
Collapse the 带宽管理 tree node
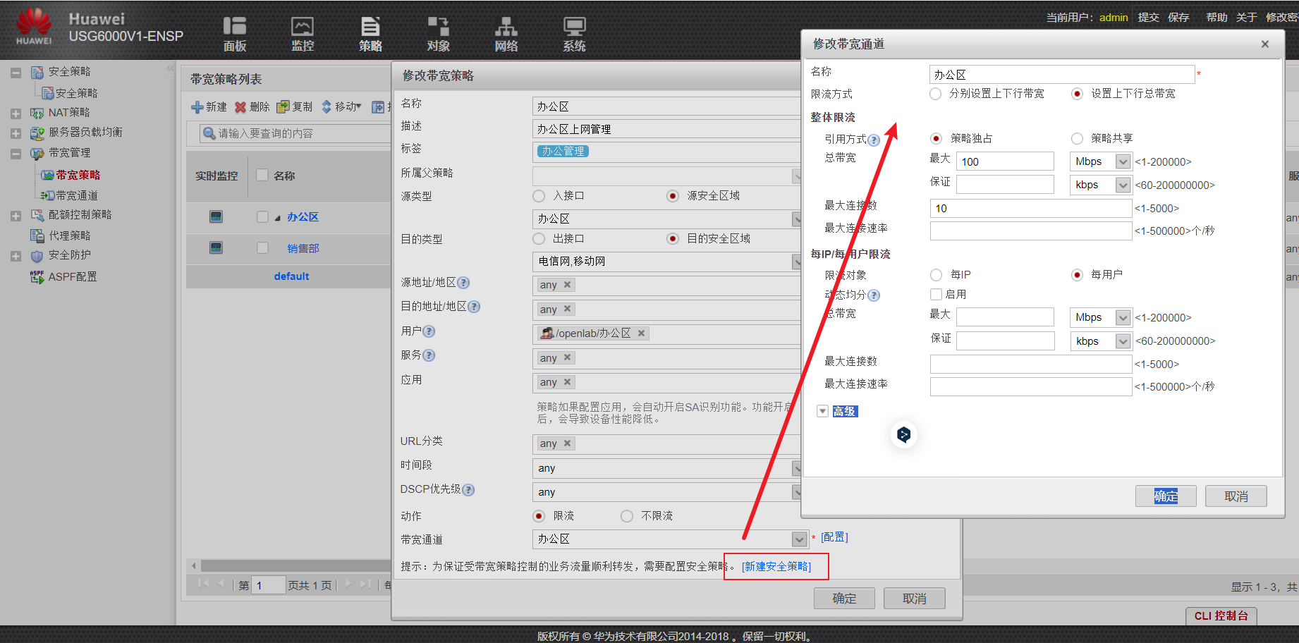click(x=16, y=153)
